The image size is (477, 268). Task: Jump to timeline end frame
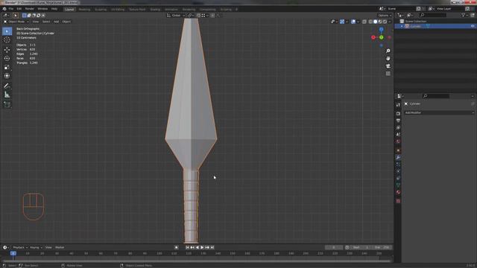coord(212,247)
